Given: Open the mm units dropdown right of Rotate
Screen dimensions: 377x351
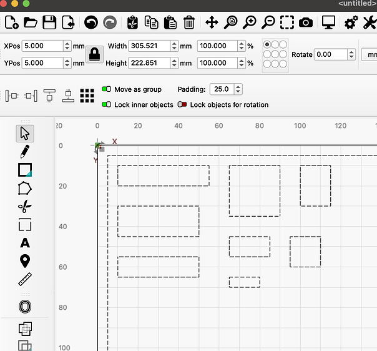Looking at the screenshot, I should (x=370, y=54).
